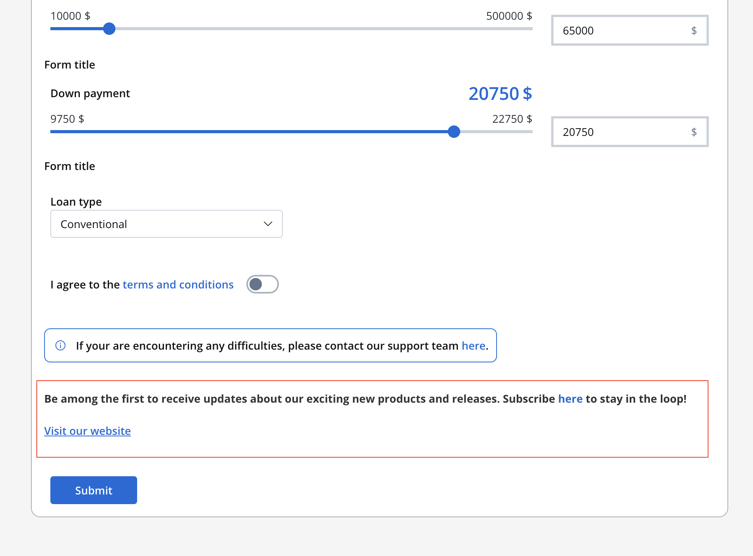Click the Submit button
This screenshot has height=556, width=753.
click(x=94, y=490)
